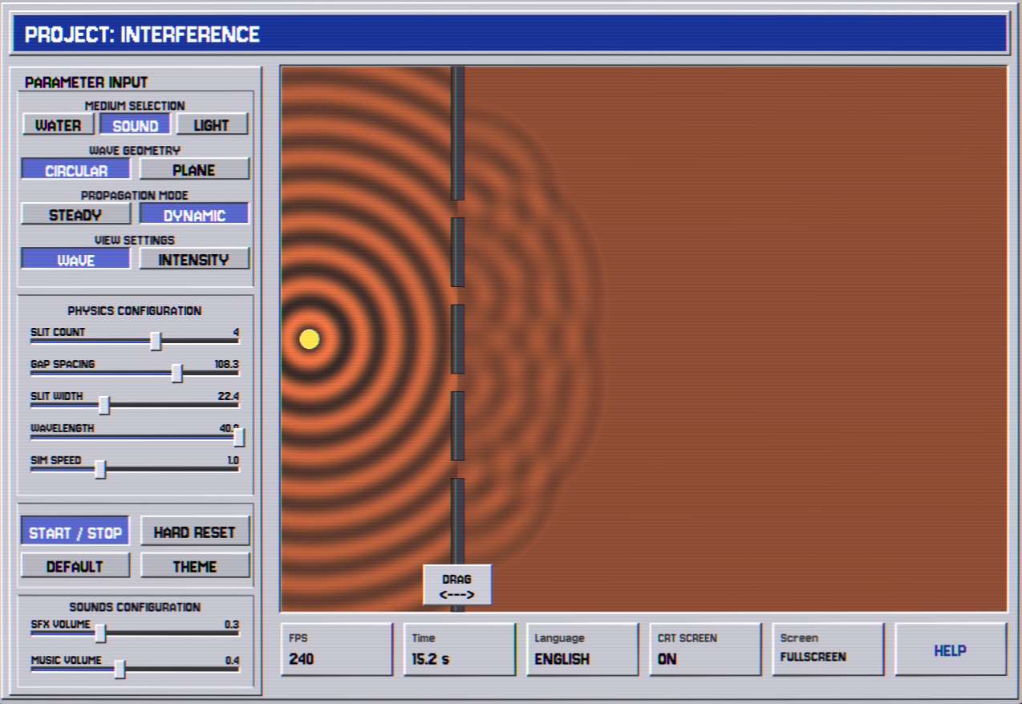Click the WAVELENGTH slider handle

(239, 438)
